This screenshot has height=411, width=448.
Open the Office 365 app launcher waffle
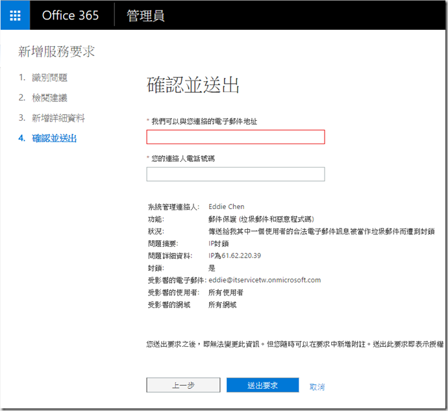(x=15, y=16)
